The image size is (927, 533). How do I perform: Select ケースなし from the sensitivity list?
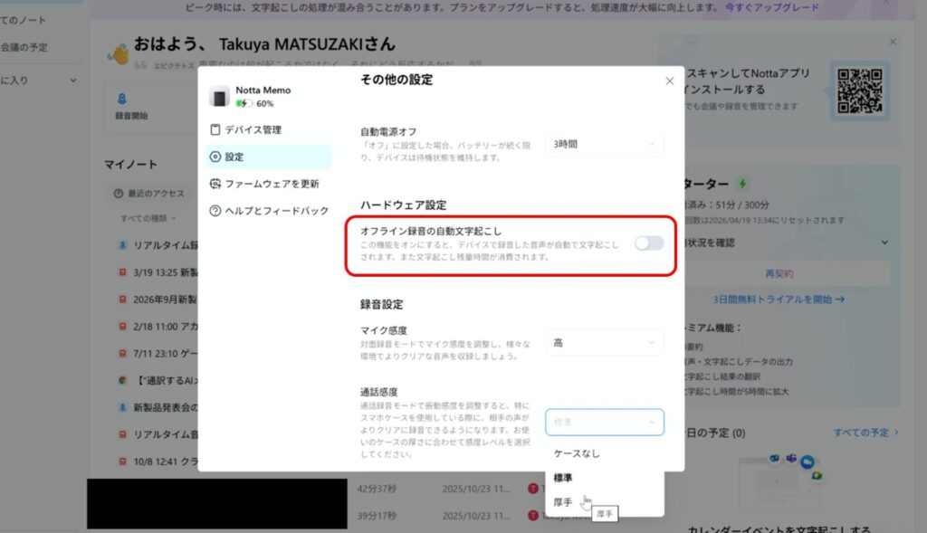pos(577,453)
